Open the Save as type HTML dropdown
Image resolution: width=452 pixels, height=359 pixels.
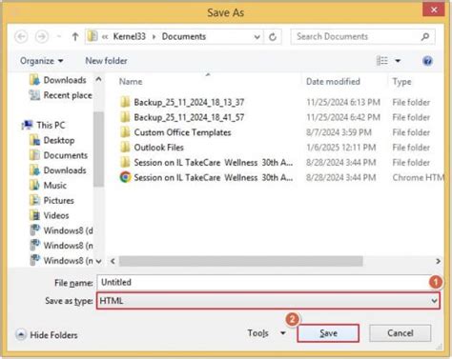268,301
